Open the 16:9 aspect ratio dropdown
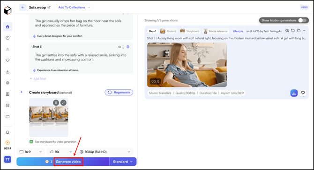 click(30, 152)
